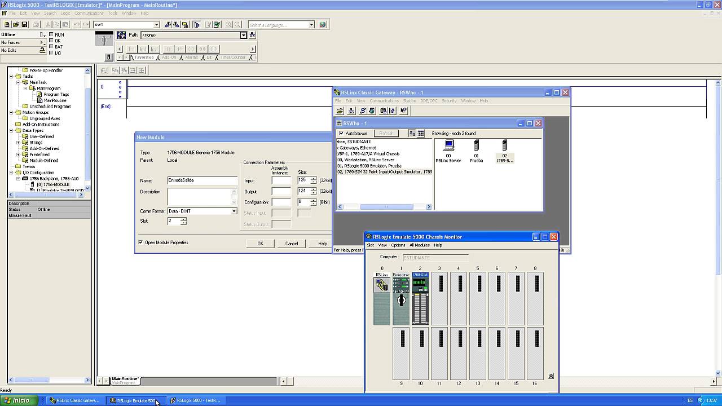Viewport: 722px width, 406px height.
Task: Select the 00 RSLinx Server workstation icon
Action: pos(448,151)
